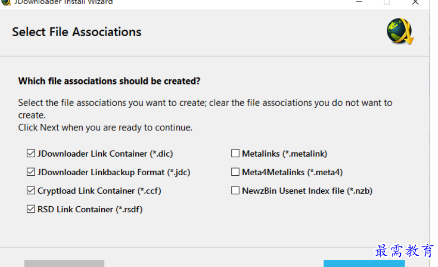Click the blue Chinese watermark text
The height and width of the screenshot is (267, 438).
[404, 251]
